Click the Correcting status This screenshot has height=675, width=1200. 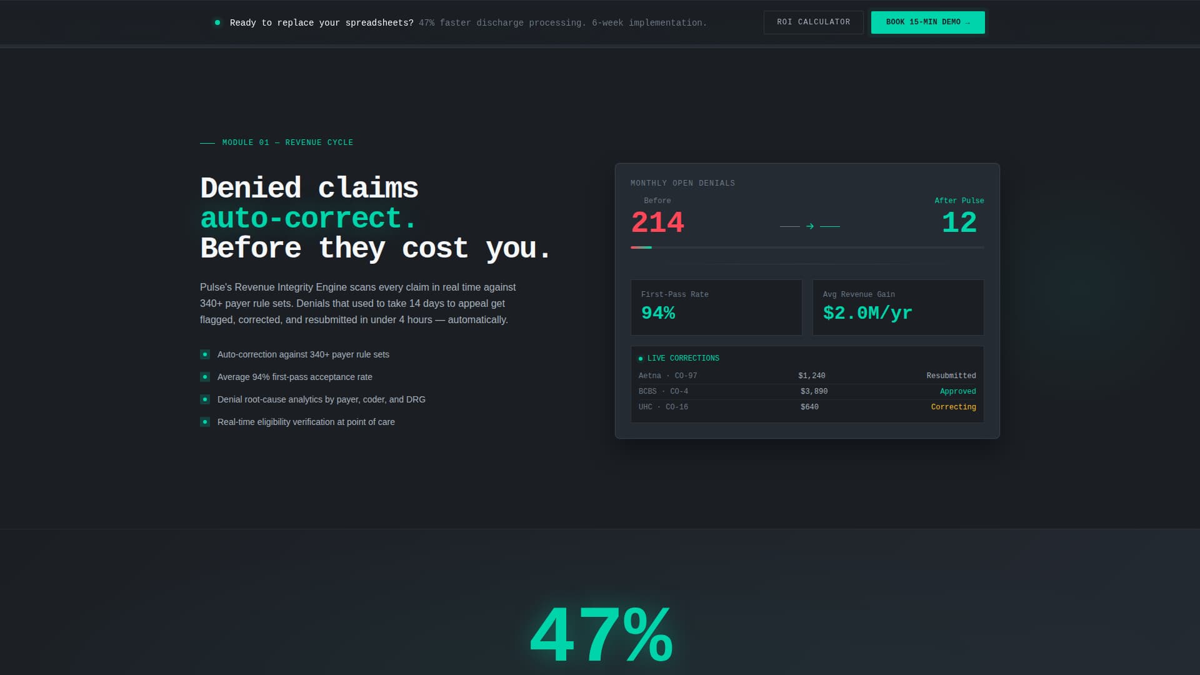[x=954, y=407]
